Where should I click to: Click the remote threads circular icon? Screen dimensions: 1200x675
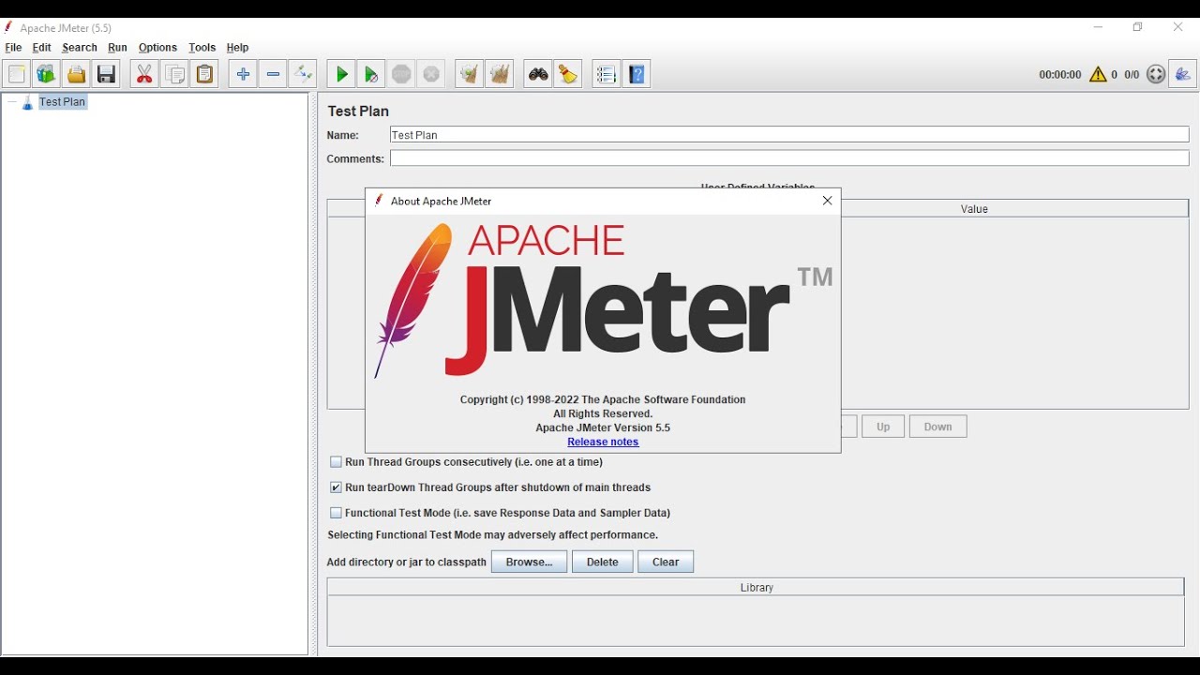[1156, 74]
